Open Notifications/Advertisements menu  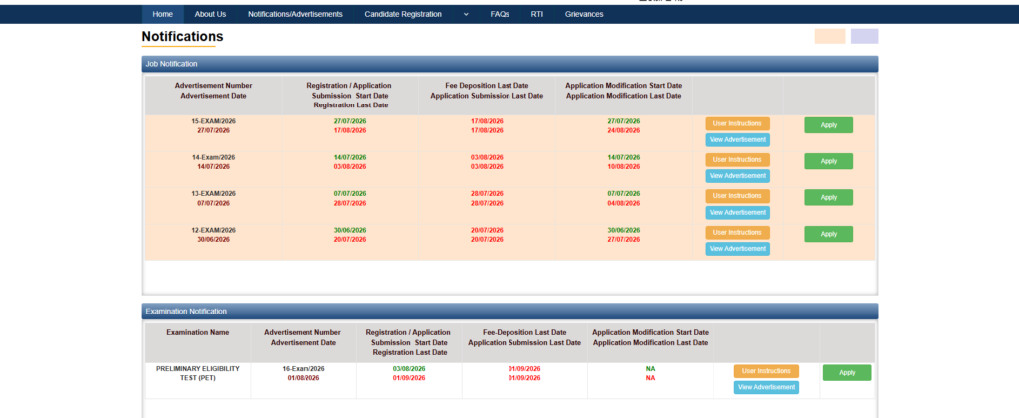pos(295,14)
